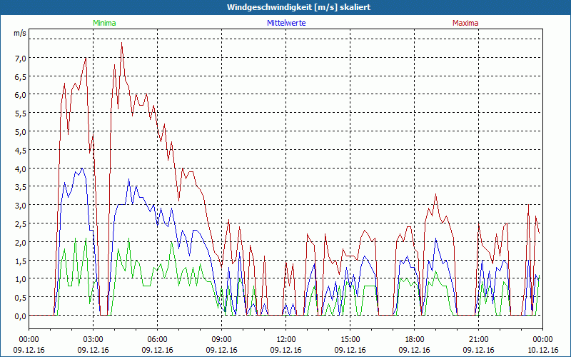Screen dimensions: 571x357
Task: Click the blue Mittelwerte legend label
Action: coord(286,23)
